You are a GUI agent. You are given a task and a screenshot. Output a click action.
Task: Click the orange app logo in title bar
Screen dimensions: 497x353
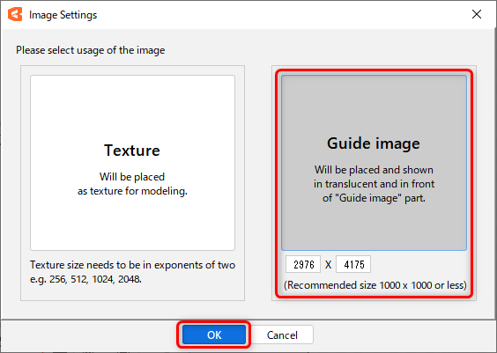click(x=15, y=14)
